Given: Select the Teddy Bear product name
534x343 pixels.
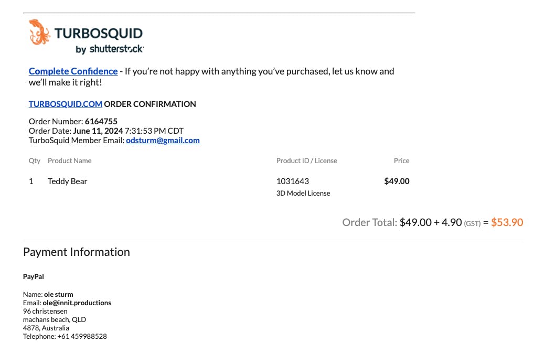Looking at the screenshot, I should coord(67,181).
